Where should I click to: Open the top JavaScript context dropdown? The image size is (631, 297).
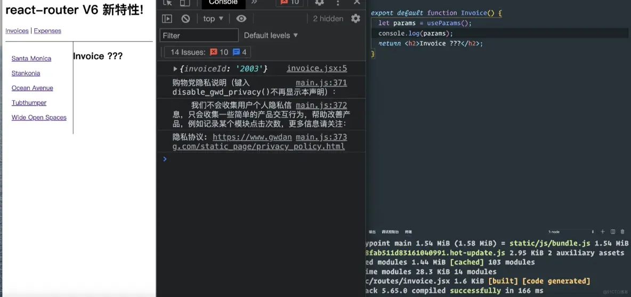(x=213, y=19)
